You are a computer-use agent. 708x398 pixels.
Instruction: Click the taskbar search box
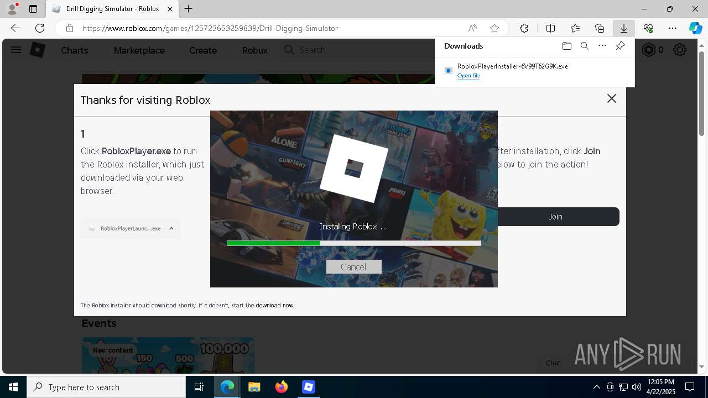tap(106, 387)
